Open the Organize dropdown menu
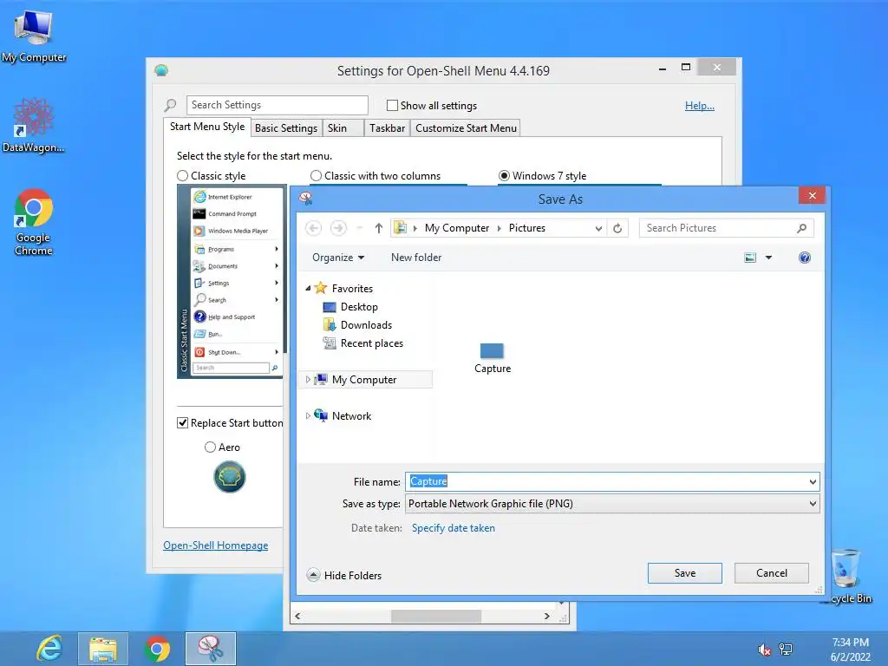Viewport: 888px width, 666px height. [x=338, y=257]
